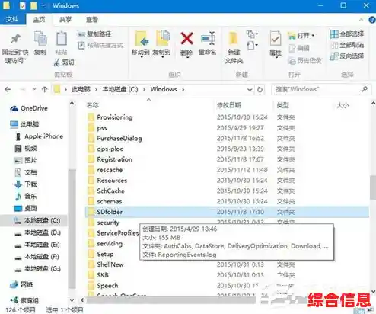Click the Paste (粘贴) clipboard icon
This screenshot has width=376, height=314.
[x=62, y=39]
